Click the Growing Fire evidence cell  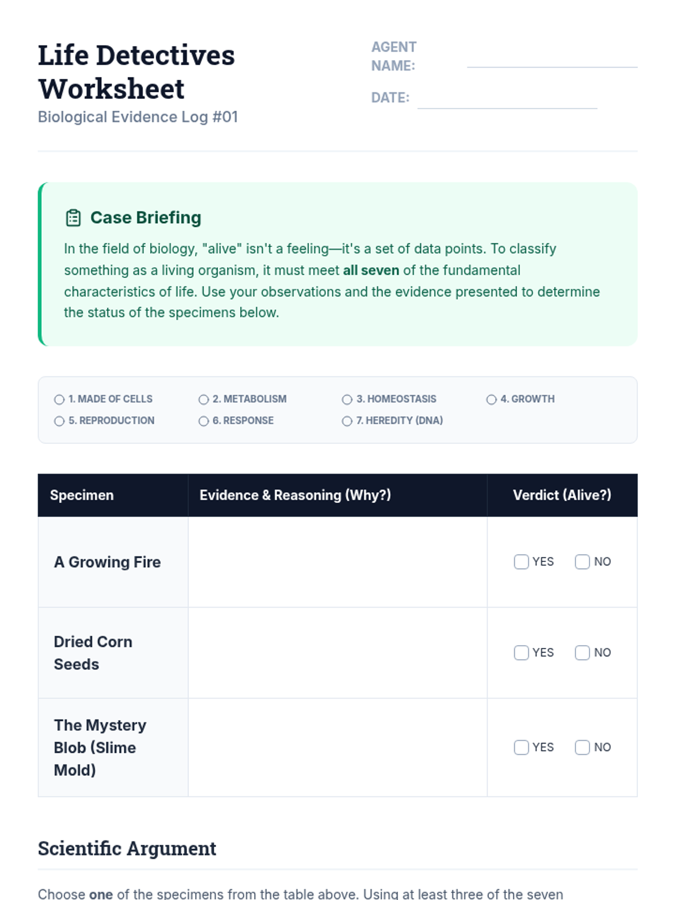pos(337,562)
